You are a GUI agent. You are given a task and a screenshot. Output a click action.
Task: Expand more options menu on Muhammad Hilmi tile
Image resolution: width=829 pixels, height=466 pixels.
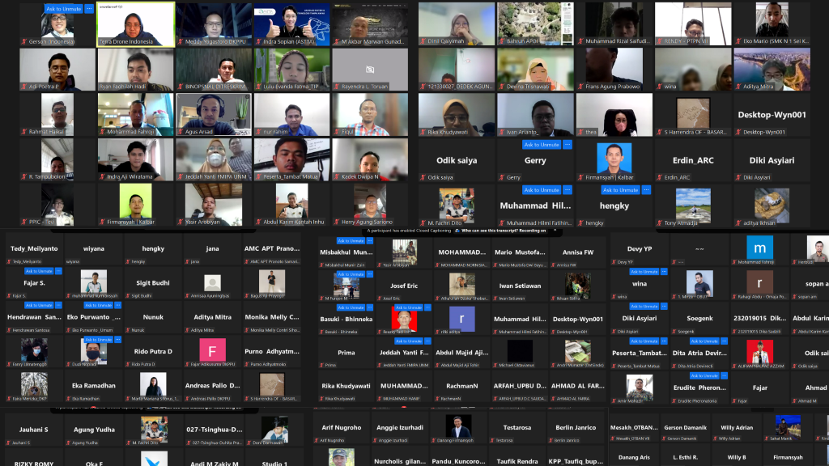click(568, 190)
